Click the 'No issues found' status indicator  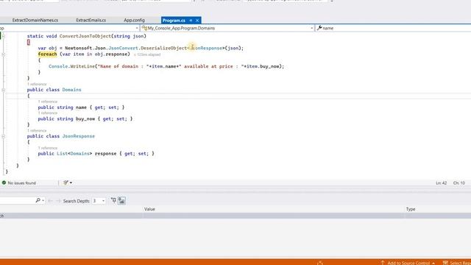point(19,183)
